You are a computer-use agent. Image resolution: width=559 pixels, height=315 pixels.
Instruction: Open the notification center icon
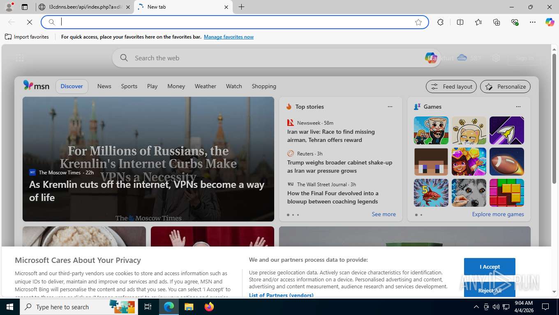click(x=545, y=307)
